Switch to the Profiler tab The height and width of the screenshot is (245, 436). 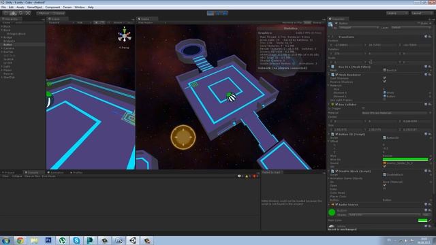tap(77, 172)
